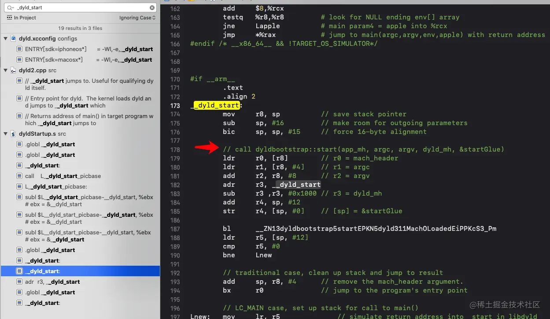
Task: Click the 'jne Lapple' instruction
Action: click(251, 26)
